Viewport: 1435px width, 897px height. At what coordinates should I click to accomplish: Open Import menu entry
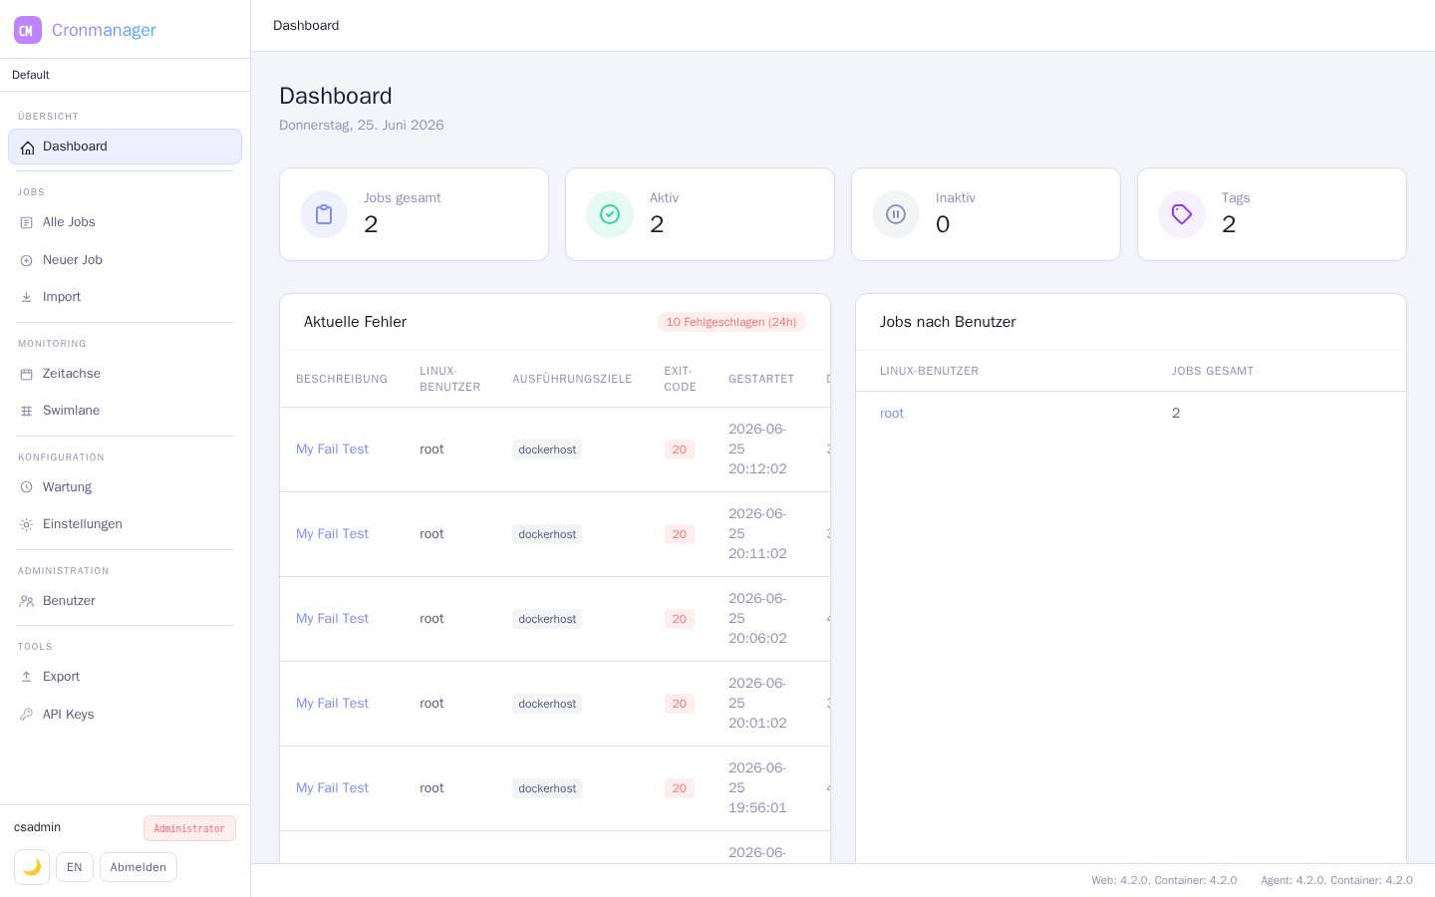pos(125,297)
